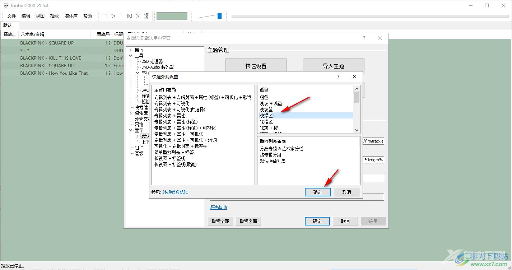512x270 pixels.
Task: Collapse the 工具 tree node
Action: coord(130,56)
